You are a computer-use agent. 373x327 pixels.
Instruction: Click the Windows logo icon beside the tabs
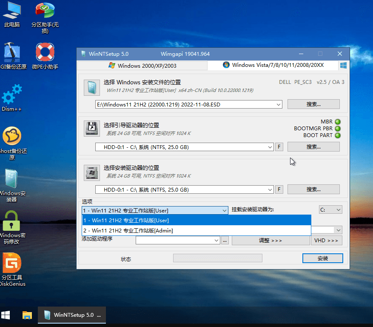pyautogui.click(x=343, y=65)
